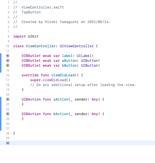This screenshot has width=155, height=163.
Task: Click 'class' keyword on line 10
Action: click(18, 46)
